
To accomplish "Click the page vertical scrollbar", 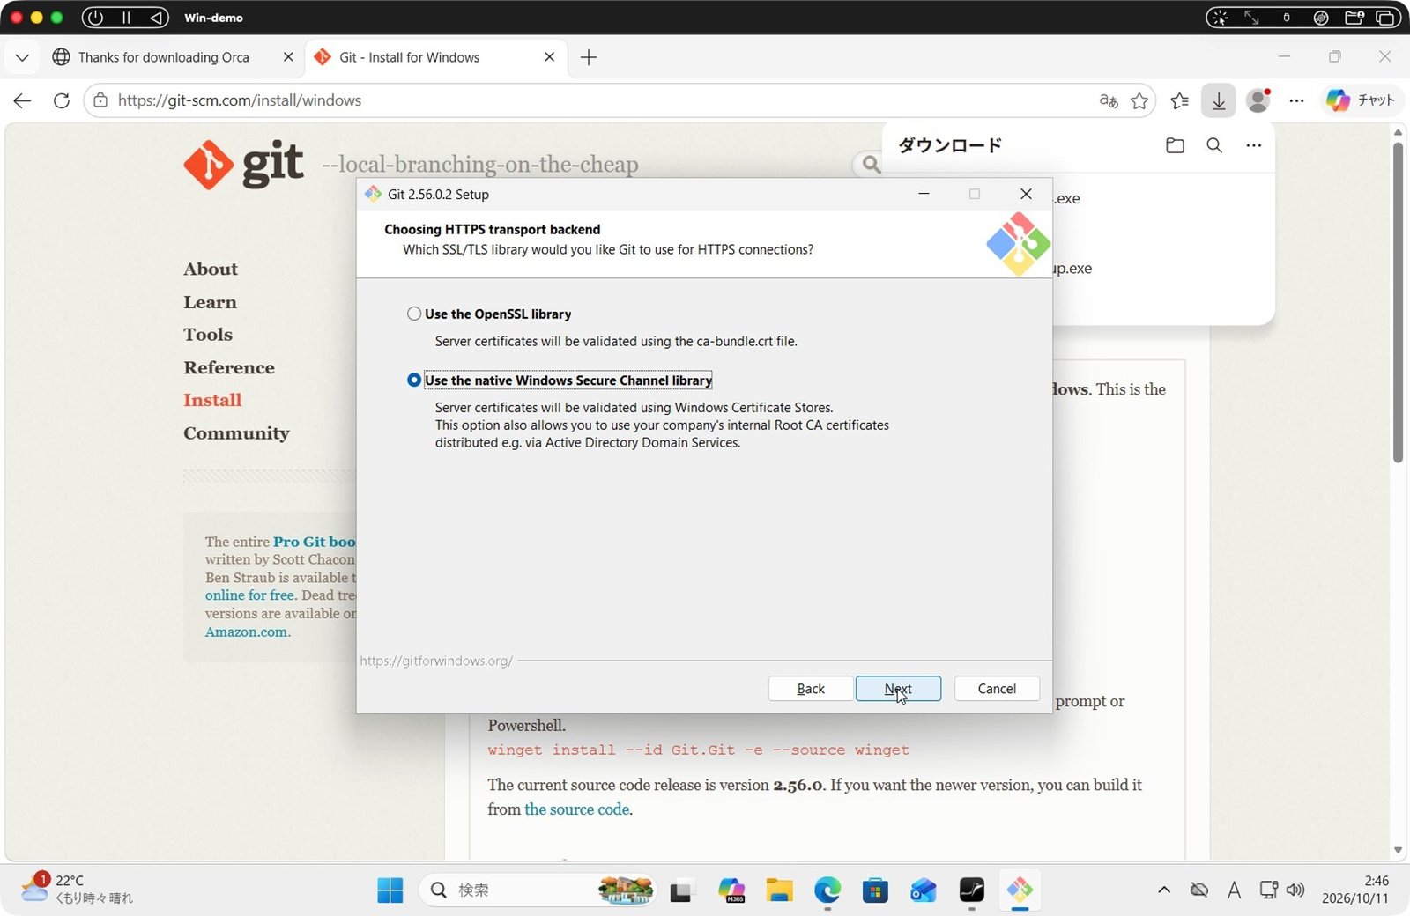I will pos(1398,301).
